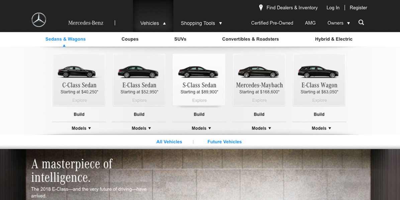400x200 pixels.
Task: Select the C-Class Sedan car image
Action: (77, 71)
